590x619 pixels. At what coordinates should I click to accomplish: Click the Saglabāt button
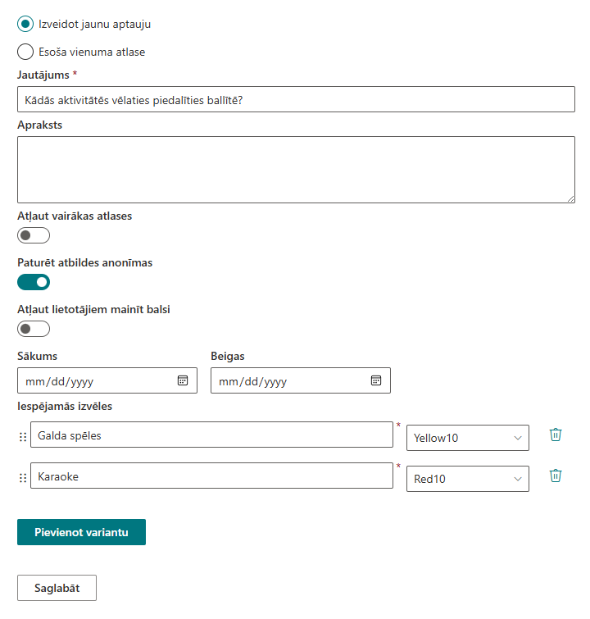pos(57,588)
